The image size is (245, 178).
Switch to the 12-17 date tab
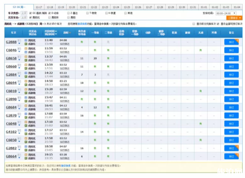click(39, 7)
